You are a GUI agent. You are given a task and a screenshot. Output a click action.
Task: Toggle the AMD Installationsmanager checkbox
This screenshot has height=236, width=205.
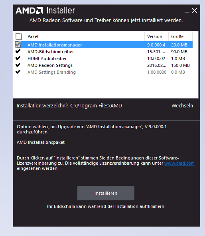tap(18, 44)
